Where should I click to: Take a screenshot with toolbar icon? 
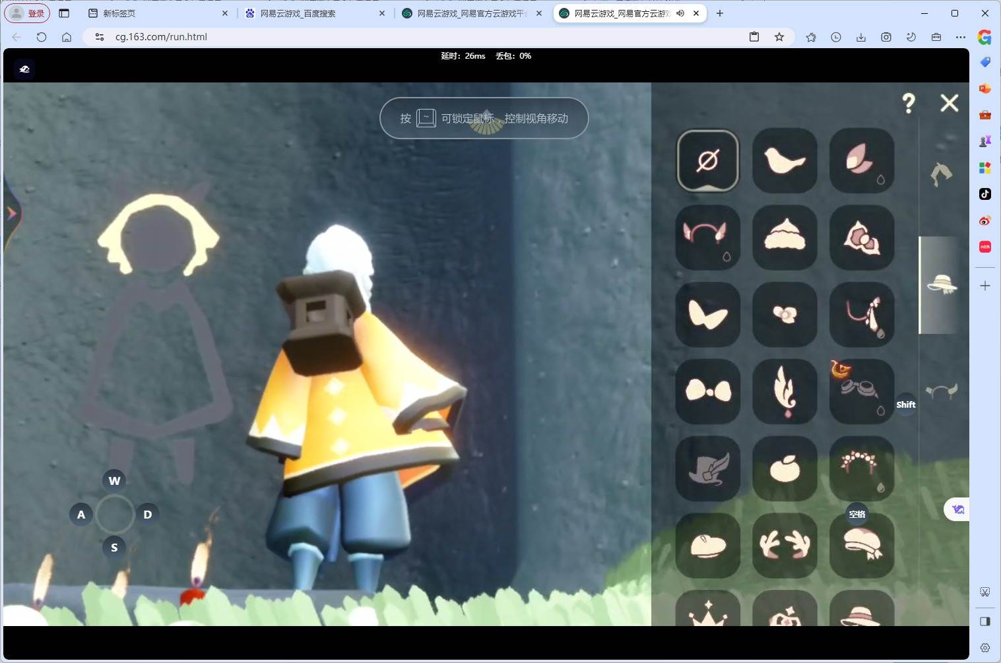tap(886, 37)
